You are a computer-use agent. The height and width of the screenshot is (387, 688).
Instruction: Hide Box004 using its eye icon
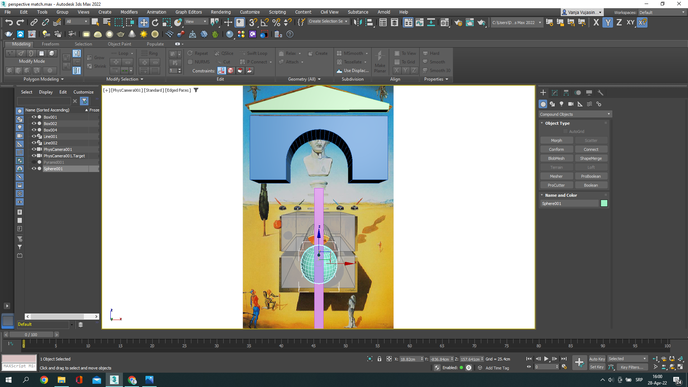point(34,130)
